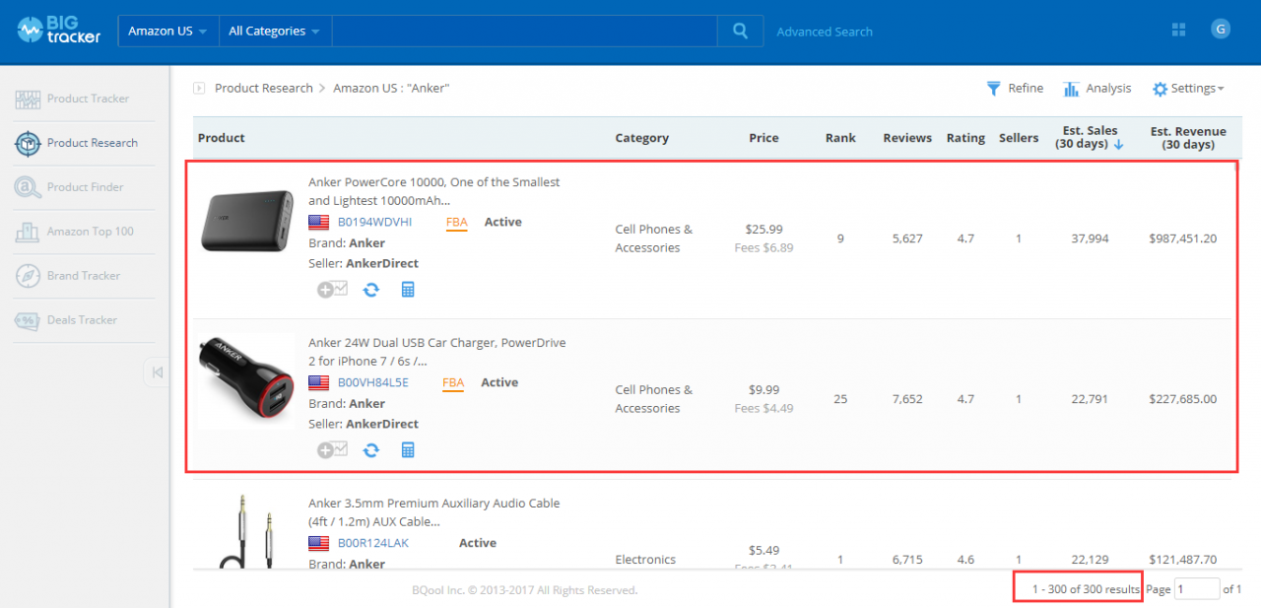Open the apps grid icon
This screenshot has height=608, width=1261.
tap(1178, 30)
